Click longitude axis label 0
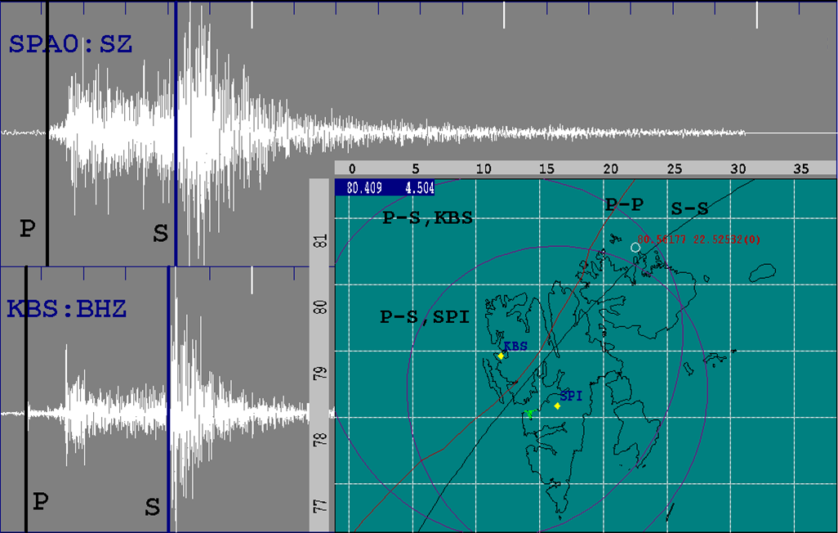Viewport: 838px width, 533px height. pyautogui.click(x=352, y=168)
